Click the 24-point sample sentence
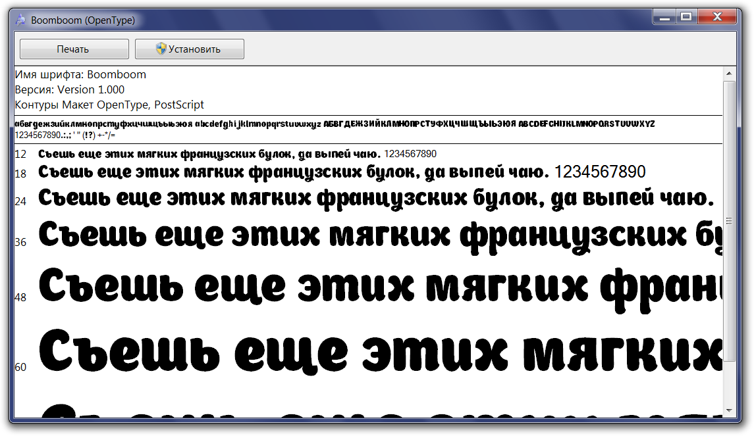The width and height of the screenshot is (754, 436). (x=376, y=198)
